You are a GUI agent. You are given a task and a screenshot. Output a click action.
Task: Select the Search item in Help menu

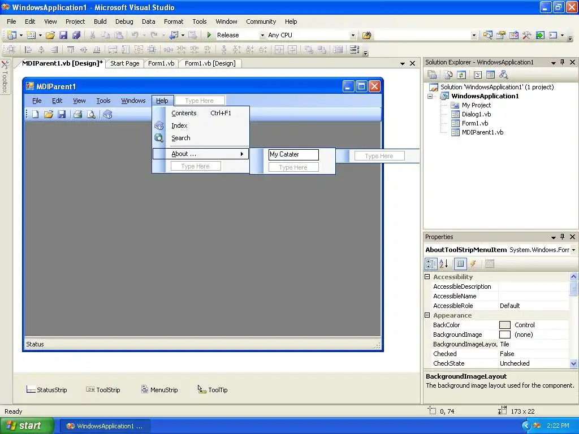tap(201, 138)
